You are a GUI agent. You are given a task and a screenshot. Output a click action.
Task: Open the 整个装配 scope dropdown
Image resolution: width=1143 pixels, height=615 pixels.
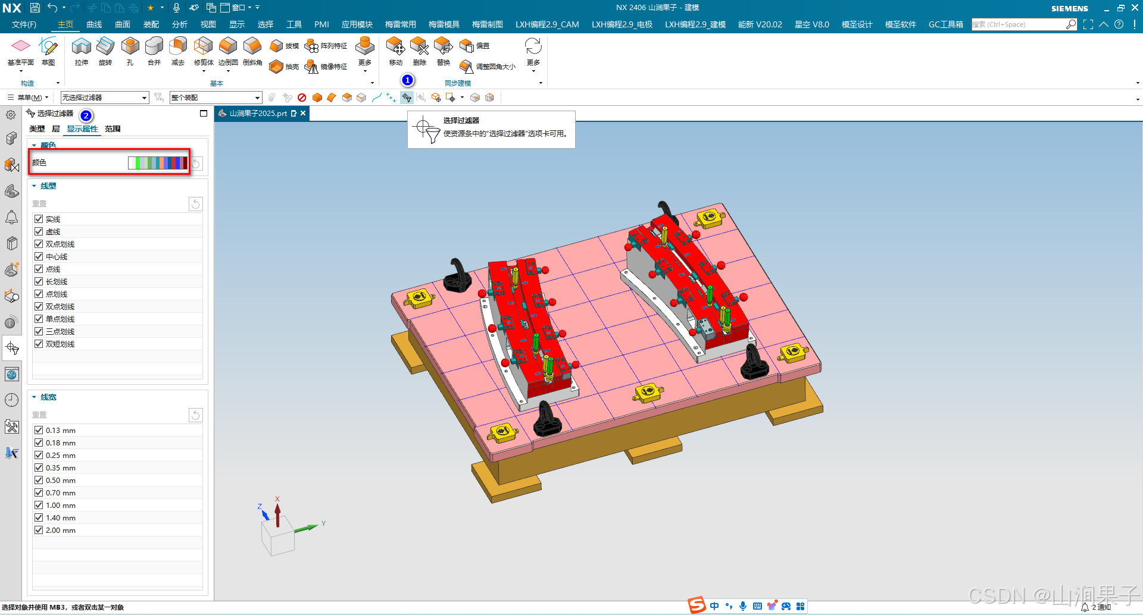pos(216,98)
